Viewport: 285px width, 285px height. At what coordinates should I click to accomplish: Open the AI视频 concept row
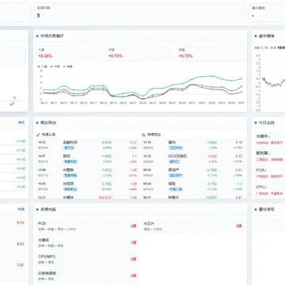[87, 186]
